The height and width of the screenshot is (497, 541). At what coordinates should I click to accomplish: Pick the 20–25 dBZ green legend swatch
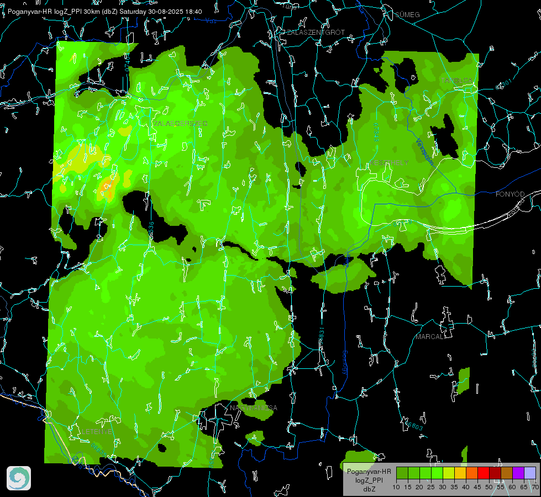coord(426,473)
